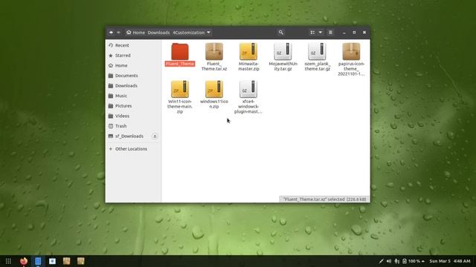Screen dimensions: 476x267
Task: Select the red Fluent_Theme folder icon
Action: [180, 51]
